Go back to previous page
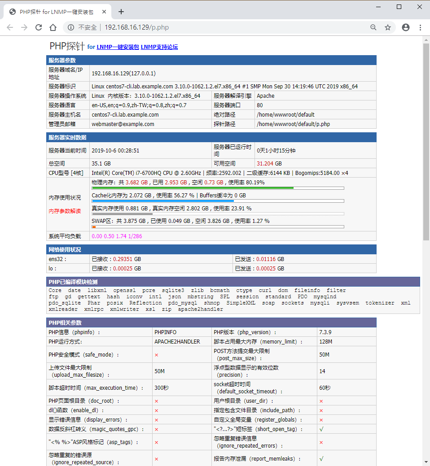The width and height of the screenshot is (430, 466). (10, 27)
